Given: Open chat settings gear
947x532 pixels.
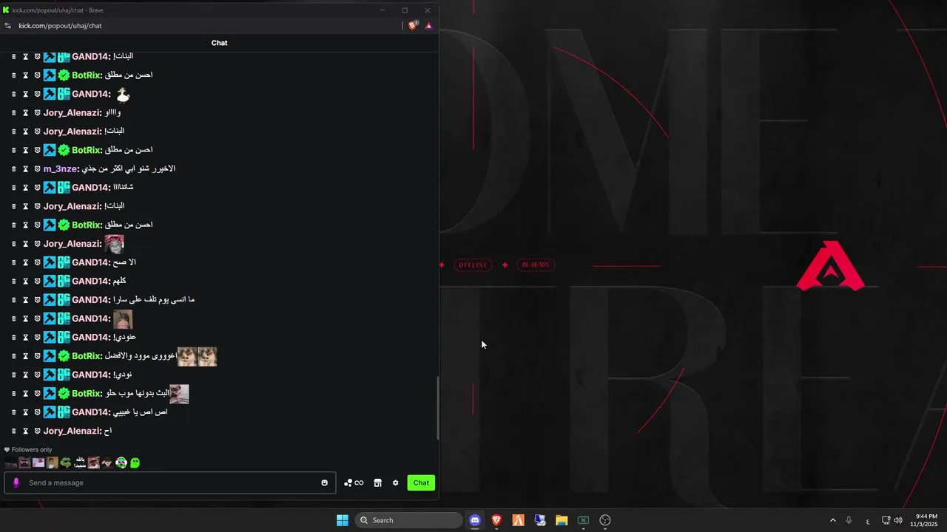Looking at the screenshot, I should click(395, 482).
